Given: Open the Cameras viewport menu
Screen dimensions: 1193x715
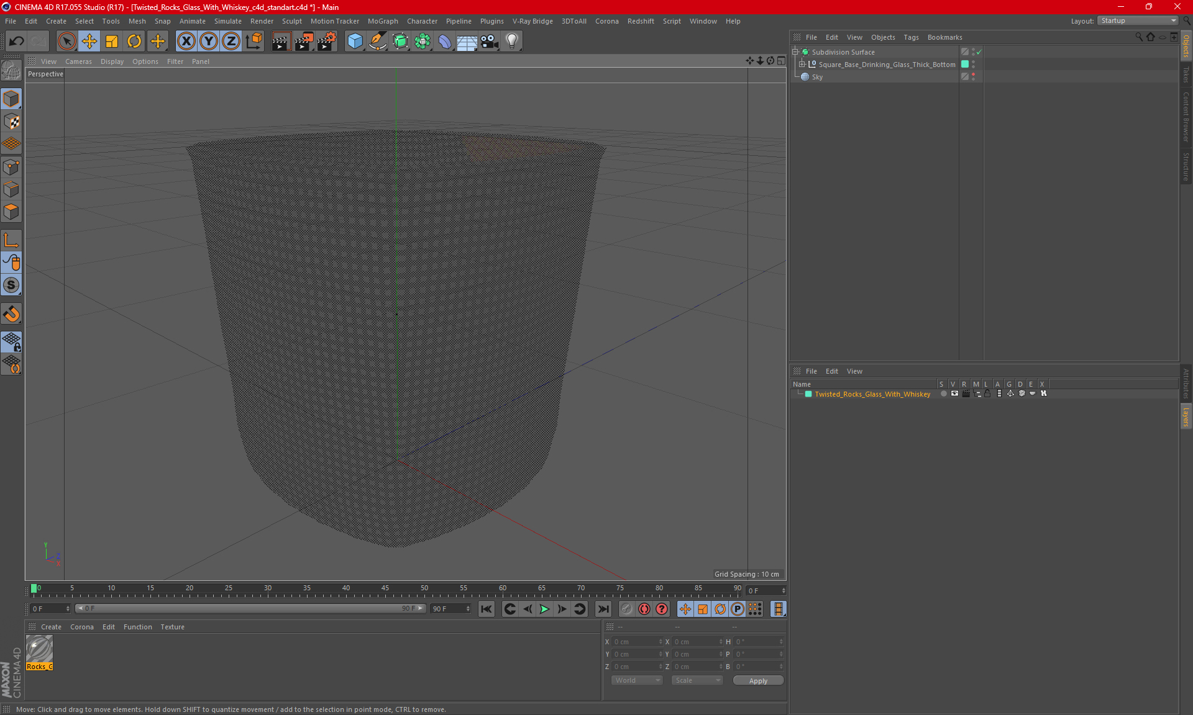Looking at the screenshot, I should click(78, 61).
